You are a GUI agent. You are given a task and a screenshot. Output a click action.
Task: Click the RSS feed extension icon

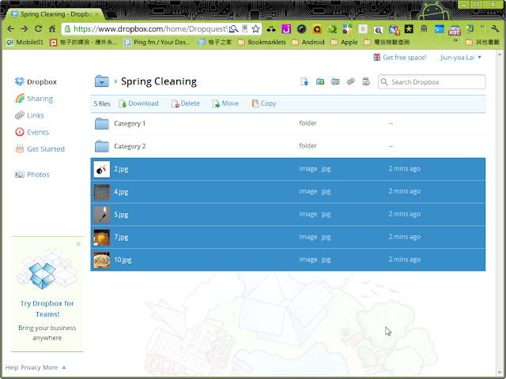click(x=394, y=30)
